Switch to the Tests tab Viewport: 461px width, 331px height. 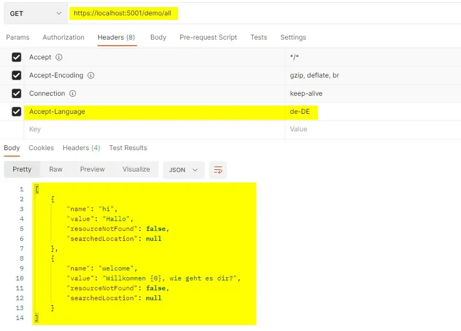[258, 37]
